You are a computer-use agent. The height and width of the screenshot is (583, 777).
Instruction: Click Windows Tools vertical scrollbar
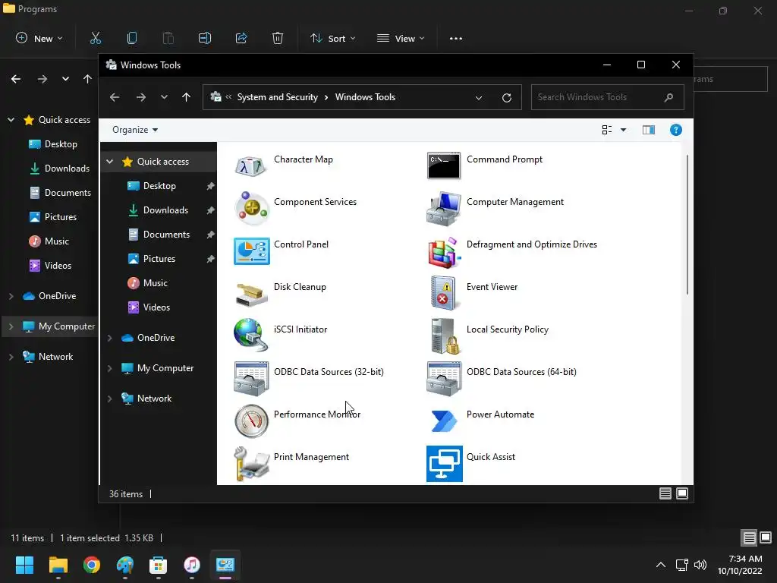(x=687, y=225)
